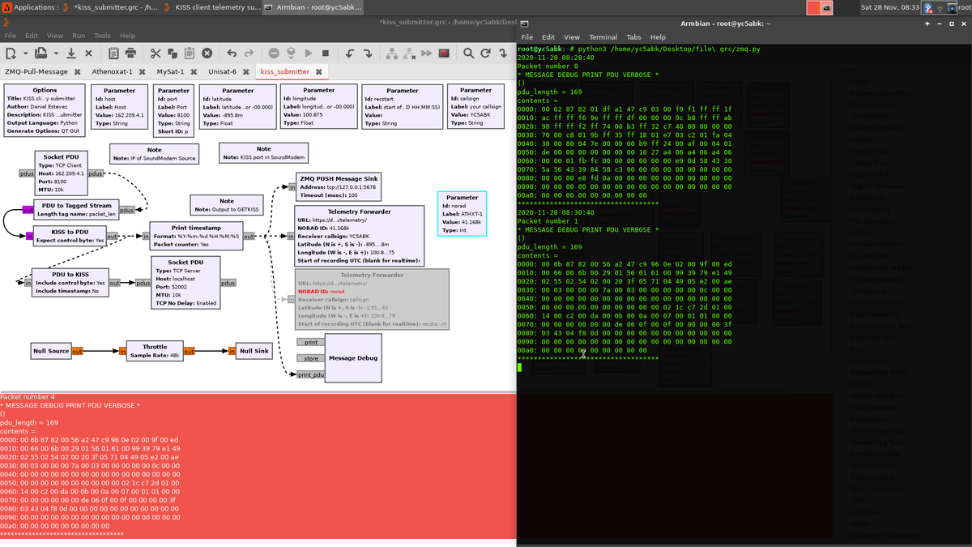This screenshot has width=972, height=547.
Task: Execute the flow graph with the play icon
Action: pyautogui.click(x=308, y=53)
